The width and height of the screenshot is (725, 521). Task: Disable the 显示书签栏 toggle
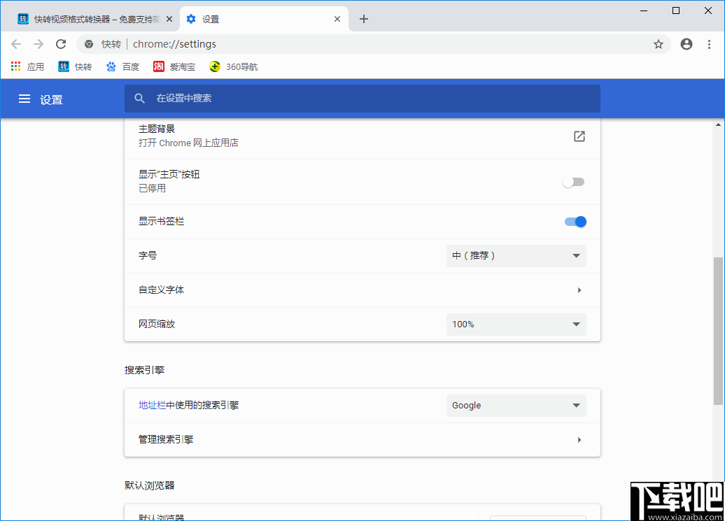[575, 222]
